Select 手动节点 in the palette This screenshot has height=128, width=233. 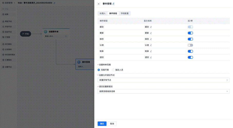point(7,27)
